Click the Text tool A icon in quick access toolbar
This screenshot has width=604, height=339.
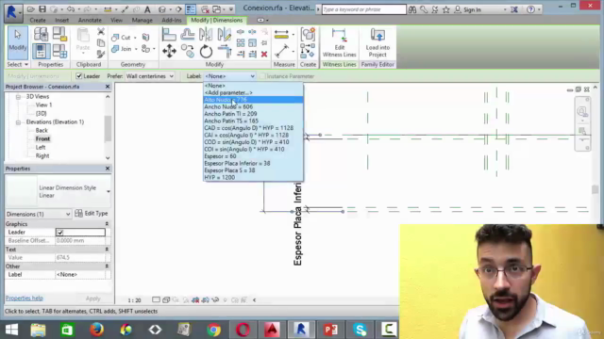pyautogui.click(x=147, y=9)
